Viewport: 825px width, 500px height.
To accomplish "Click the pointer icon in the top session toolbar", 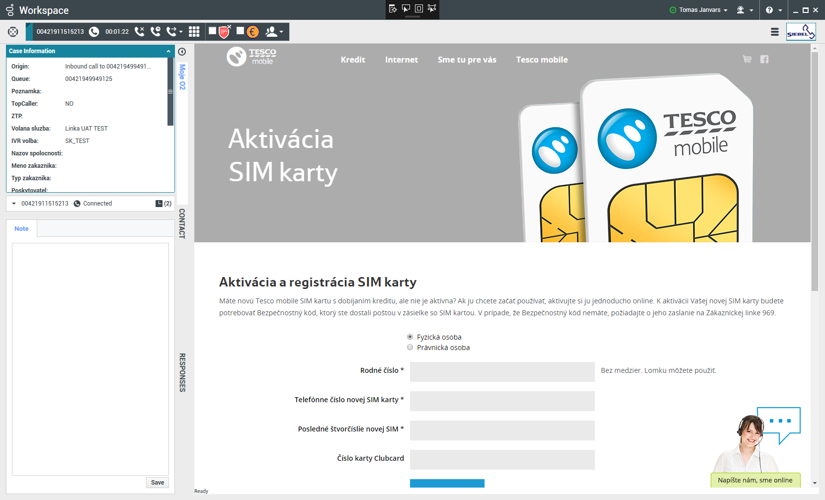I will coord(406,8).
